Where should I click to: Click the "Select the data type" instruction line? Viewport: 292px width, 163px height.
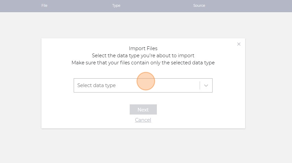click(143, 56)
